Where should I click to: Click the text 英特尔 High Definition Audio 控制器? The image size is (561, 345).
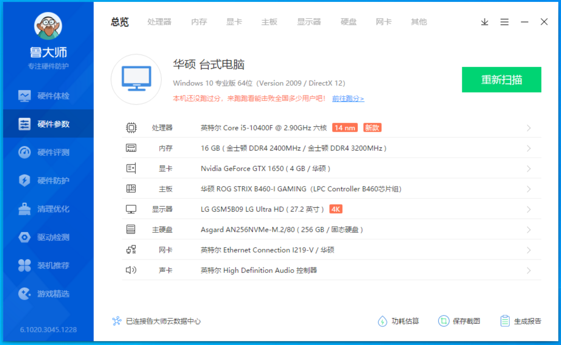coord(259,270)
